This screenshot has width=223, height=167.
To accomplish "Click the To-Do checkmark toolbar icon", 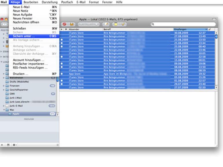I will [x=123, y=24].
